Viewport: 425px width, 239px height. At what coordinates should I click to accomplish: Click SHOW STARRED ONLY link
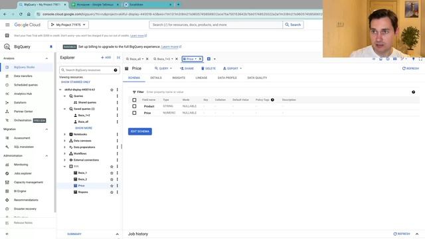(76, 82)
